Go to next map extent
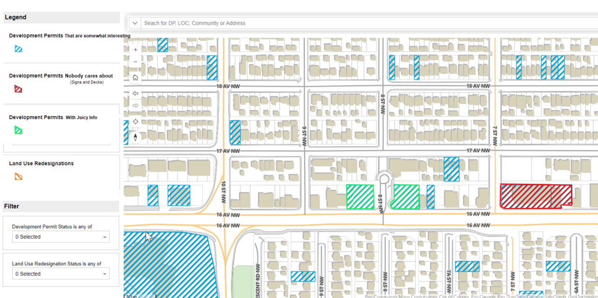 pyautogui.click(x=135, y=106)
